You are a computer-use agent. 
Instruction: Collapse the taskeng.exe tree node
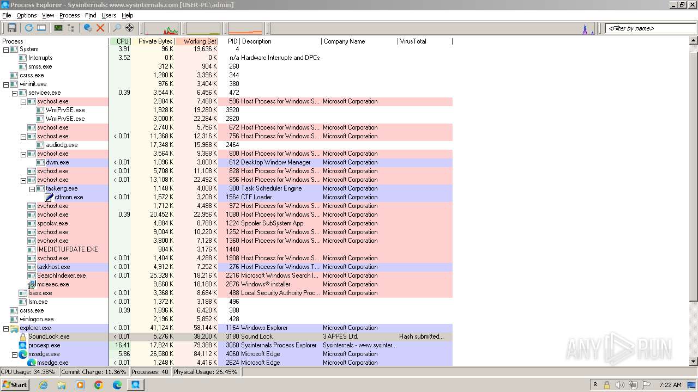point(32,188)
